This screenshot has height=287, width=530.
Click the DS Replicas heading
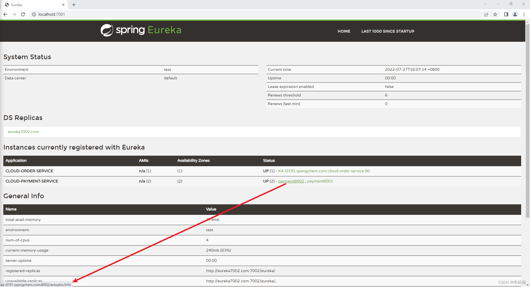pyautogui.click(x=23, y=118)
